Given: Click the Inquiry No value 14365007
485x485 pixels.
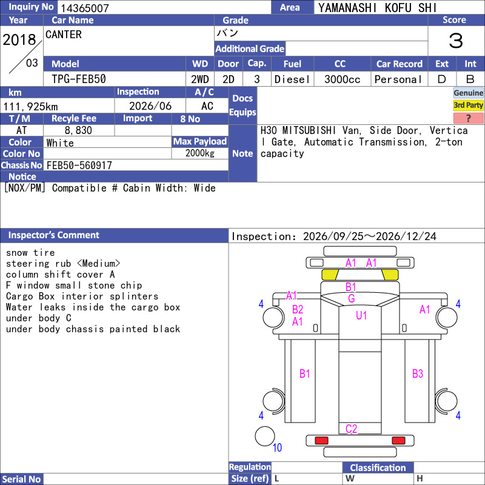Looking at the screenshot, I should coord(85,8).
